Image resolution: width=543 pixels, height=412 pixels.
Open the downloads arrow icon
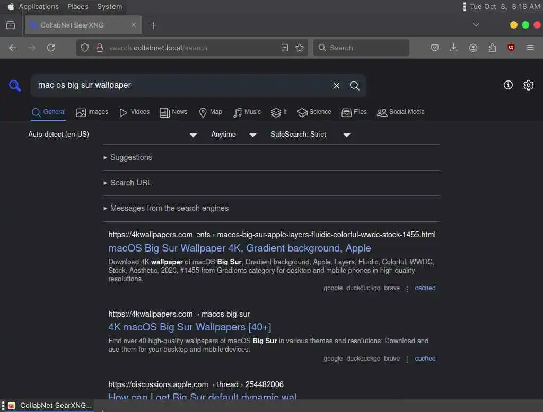[x=454, y=48]
